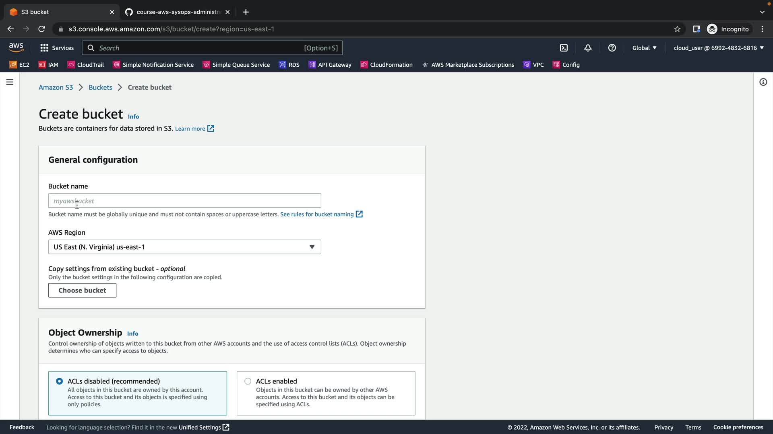The height and width of the screenshot is (434, 773).
Task: Open the help question mark icon
Action: coord(612,48)
